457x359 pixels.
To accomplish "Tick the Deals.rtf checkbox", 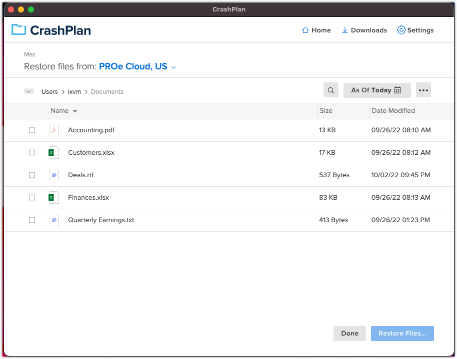I will pos(32,175).
